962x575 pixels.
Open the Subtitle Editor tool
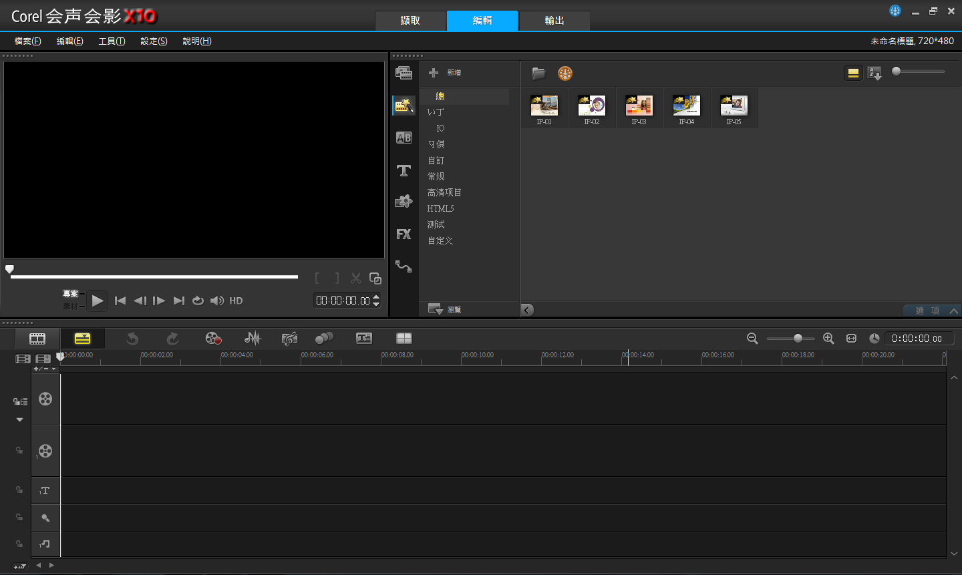364,339
